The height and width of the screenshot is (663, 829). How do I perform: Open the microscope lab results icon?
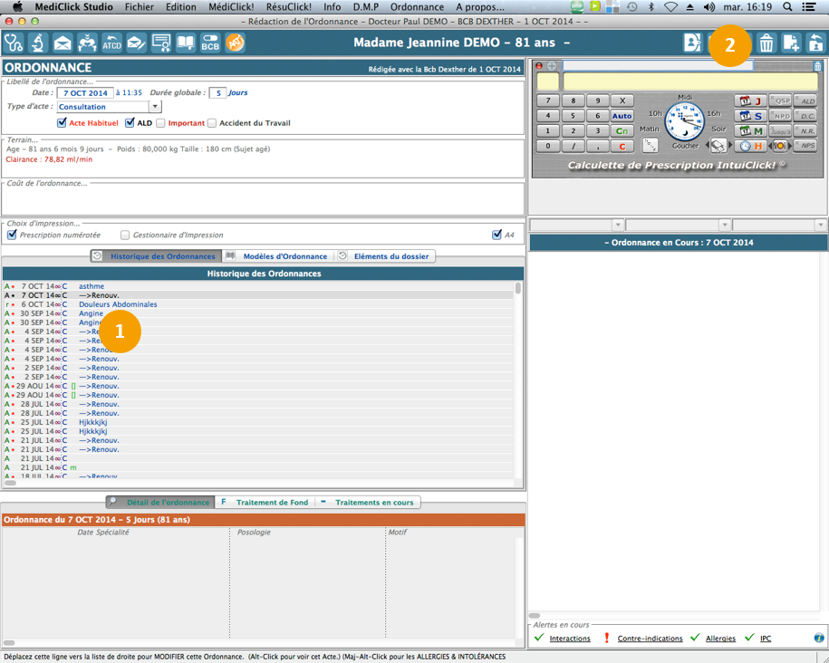click(37, 43)
